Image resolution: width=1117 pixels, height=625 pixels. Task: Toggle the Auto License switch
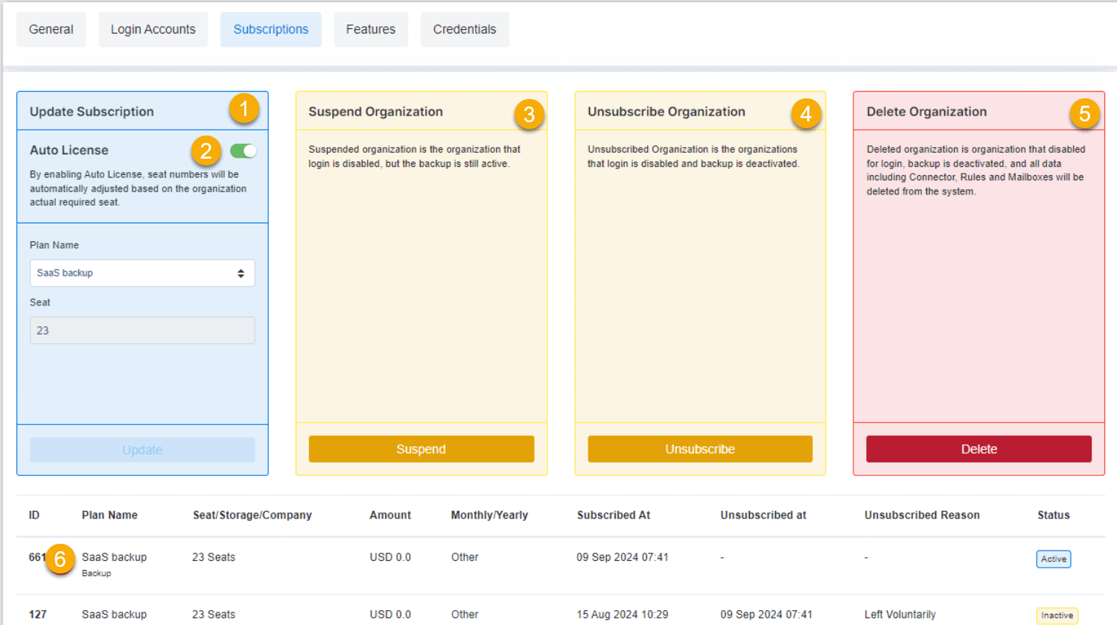[244, 151]
